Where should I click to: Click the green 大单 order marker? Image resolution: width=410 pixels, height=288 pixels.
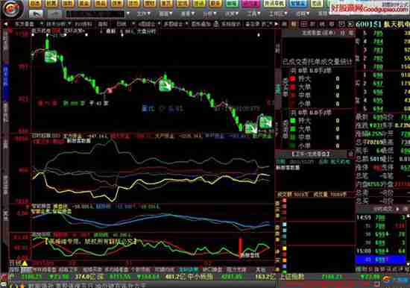293,129
